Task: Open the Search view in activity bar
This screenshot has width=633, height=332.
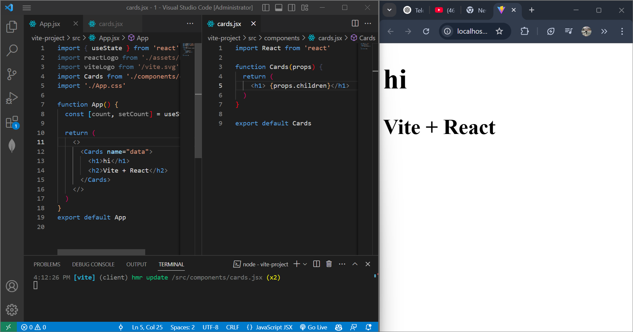Action: pos(12,50)
